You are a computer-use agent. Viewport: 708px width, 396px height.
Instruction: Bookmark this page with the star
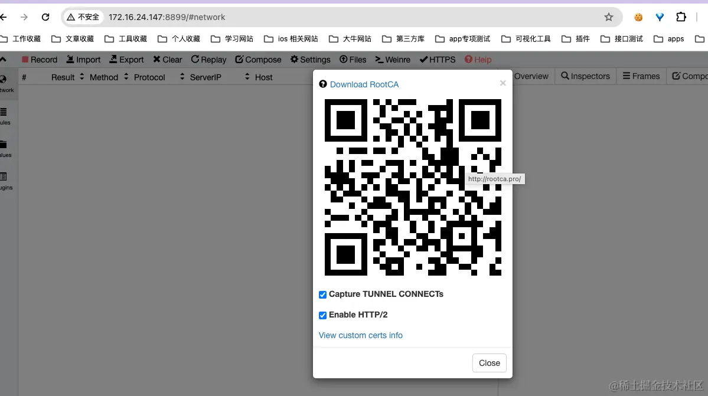[x=609, y=17]
